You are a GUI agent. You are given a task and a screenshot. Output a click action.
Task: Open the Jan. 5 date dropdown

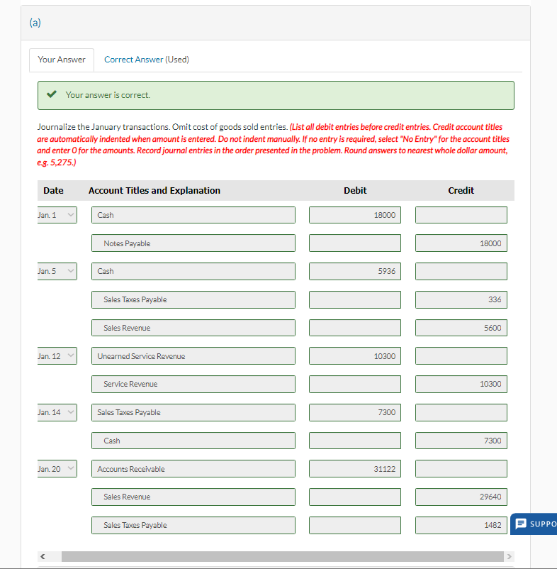[57, 271]
